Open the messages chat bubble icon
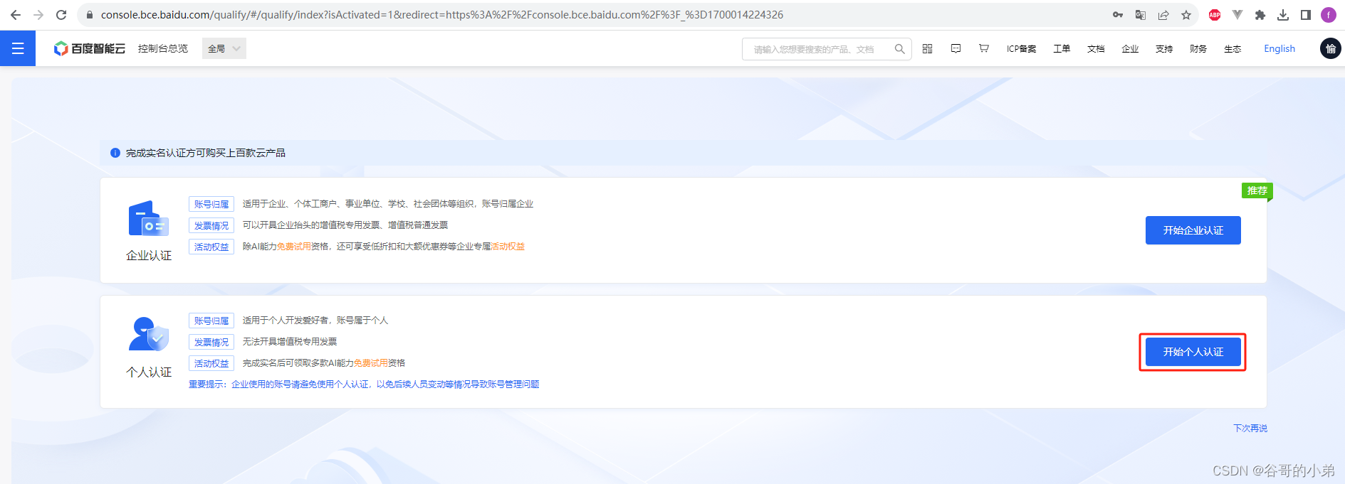1345x484 pixels. 956,48
